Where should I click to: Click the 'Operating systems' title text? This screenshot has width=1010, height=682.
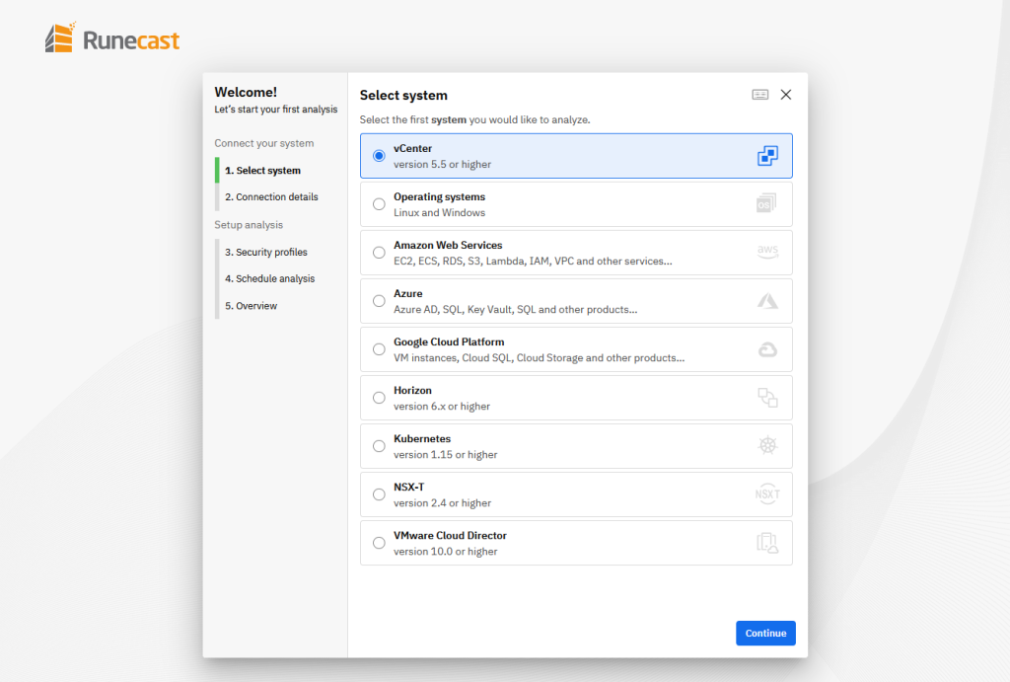[x=439, y=196]
